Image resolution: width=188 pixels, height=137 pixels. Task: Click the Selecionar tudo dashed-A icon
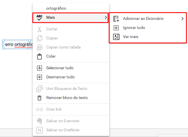click(39, 68)
